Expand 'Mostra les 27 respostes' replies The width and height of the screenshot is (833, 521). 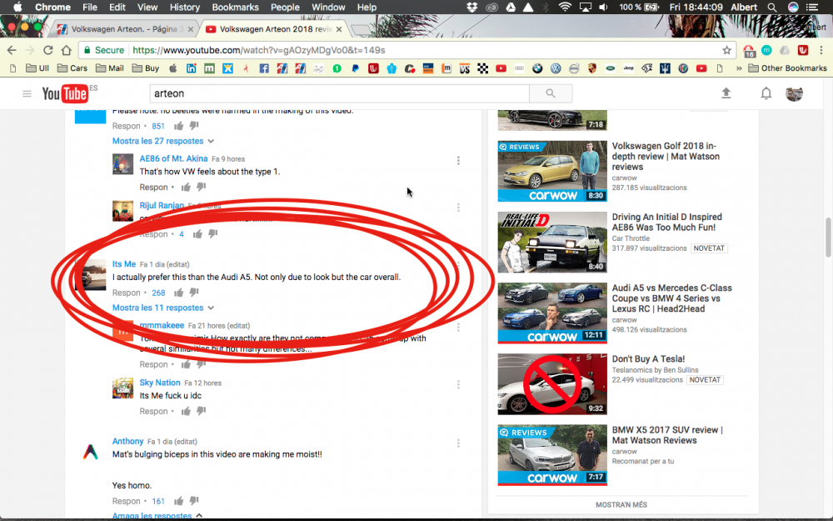coord(163,141)
